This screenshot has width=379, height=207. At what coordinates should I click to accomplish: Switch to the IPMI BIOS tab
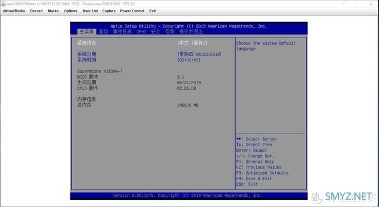[142, 32]
